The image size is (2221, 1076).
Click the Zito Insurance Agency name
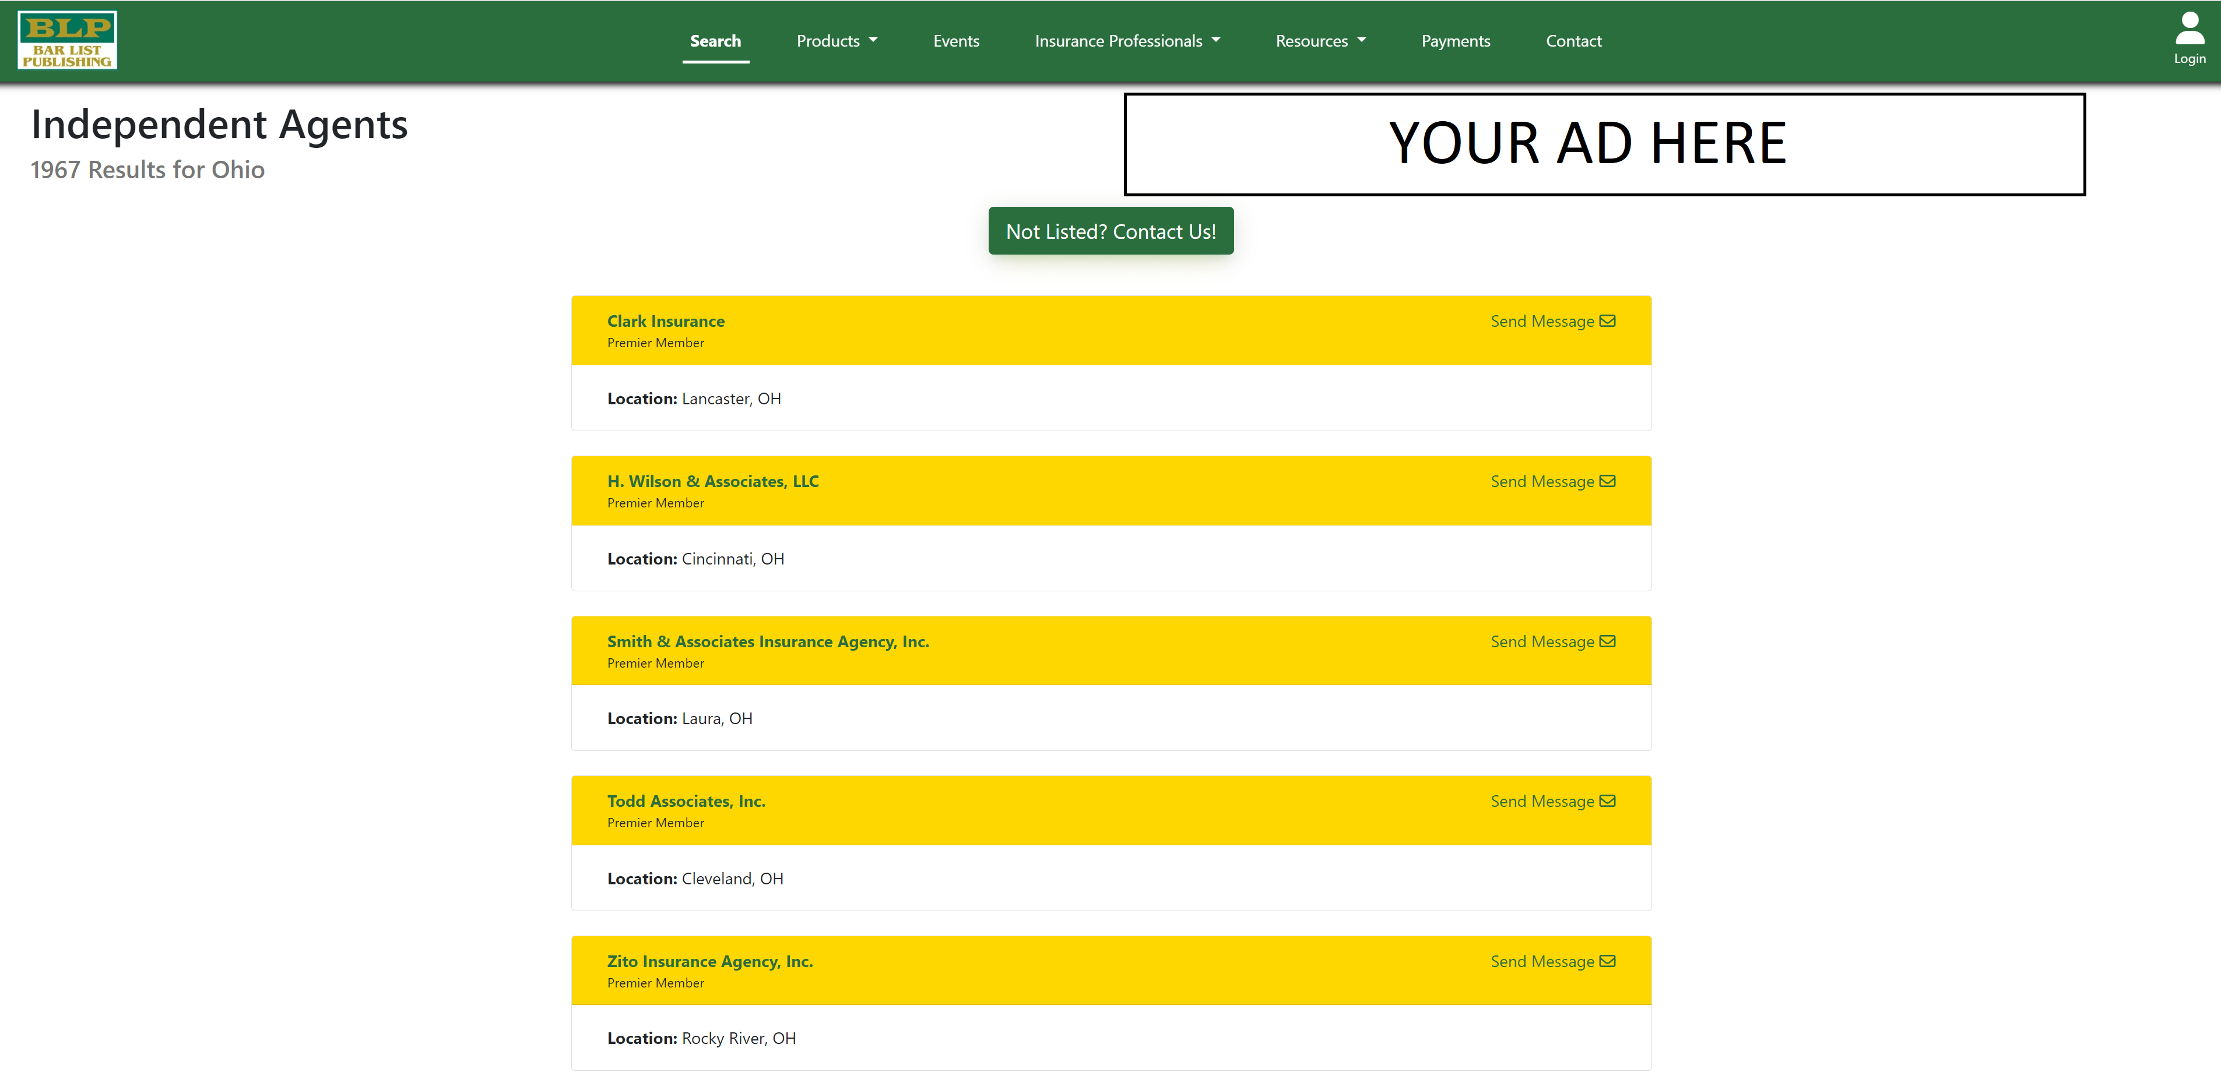click(x=709, y=961)
